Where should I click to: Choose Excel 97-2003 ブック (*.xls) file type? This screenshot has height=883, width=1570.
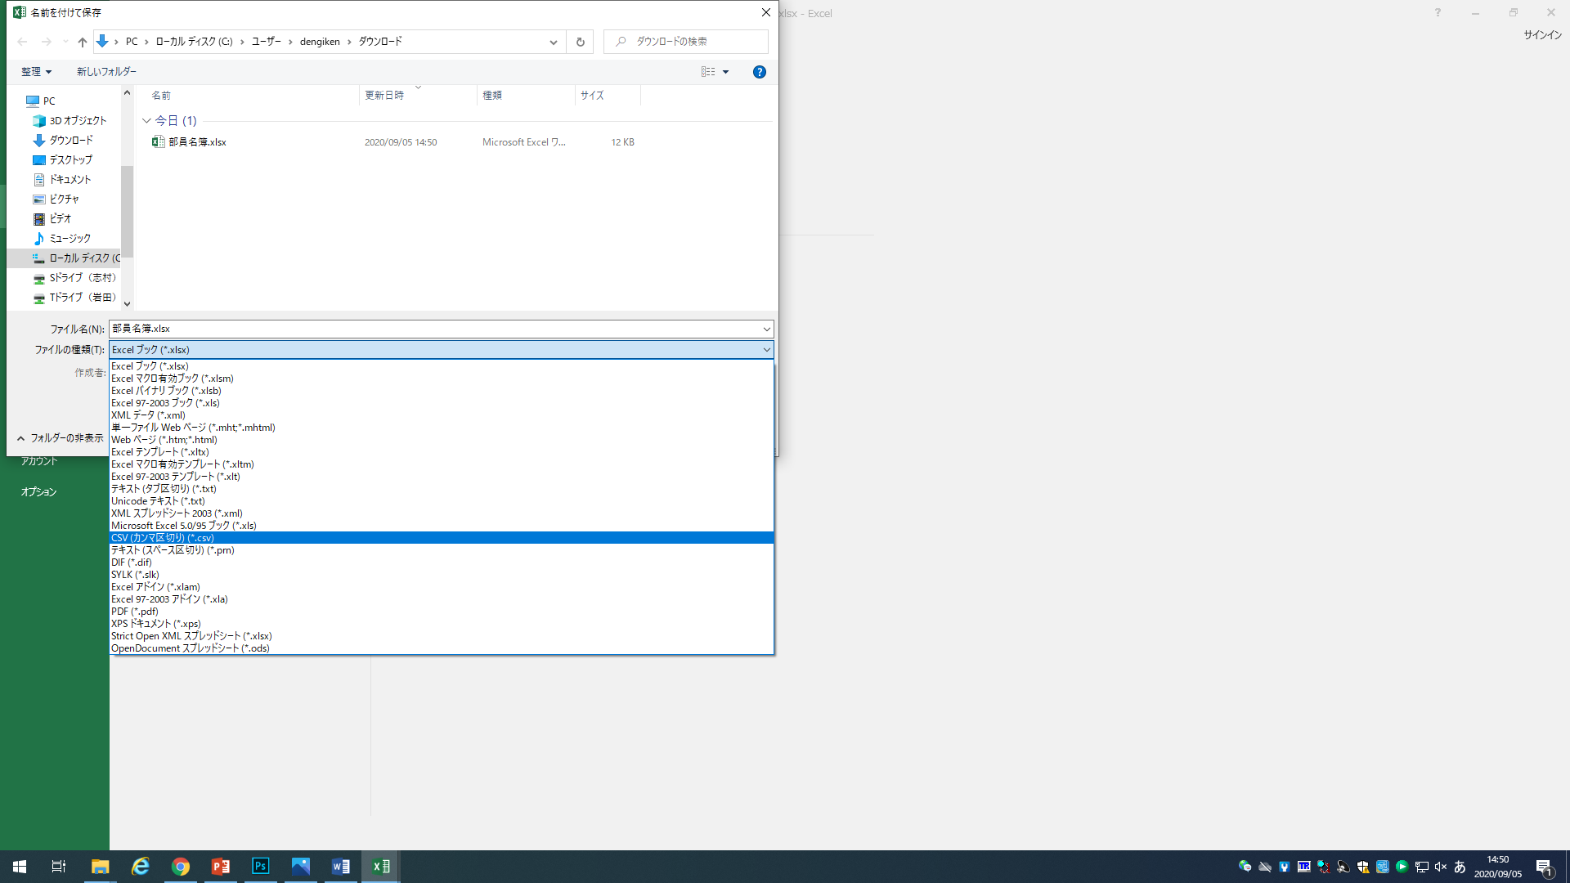coord(442,403)
